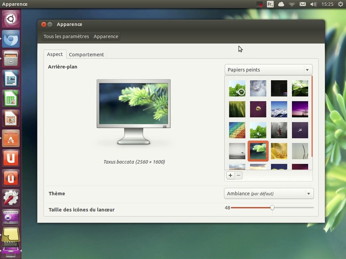The width and height of the screenshot is (346, 259).
Task: Select the green tree leaves wallpaper in third row
Action: pyautogui.click(x=258, y=130)
